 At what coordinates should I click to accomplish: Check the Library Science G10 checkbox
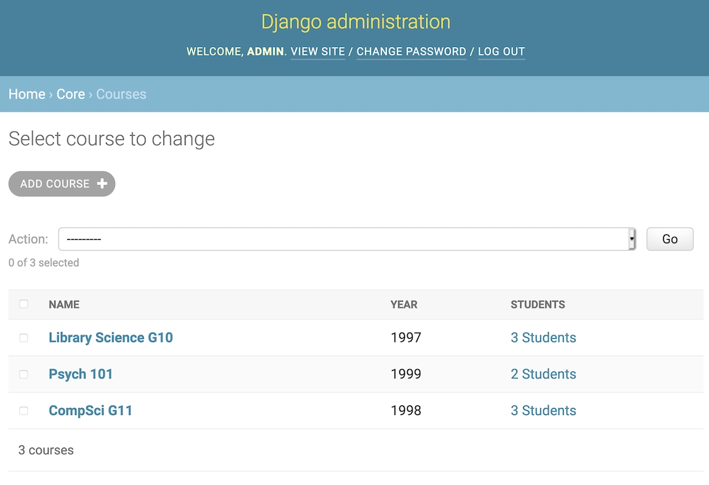click(x=24, y=337)
